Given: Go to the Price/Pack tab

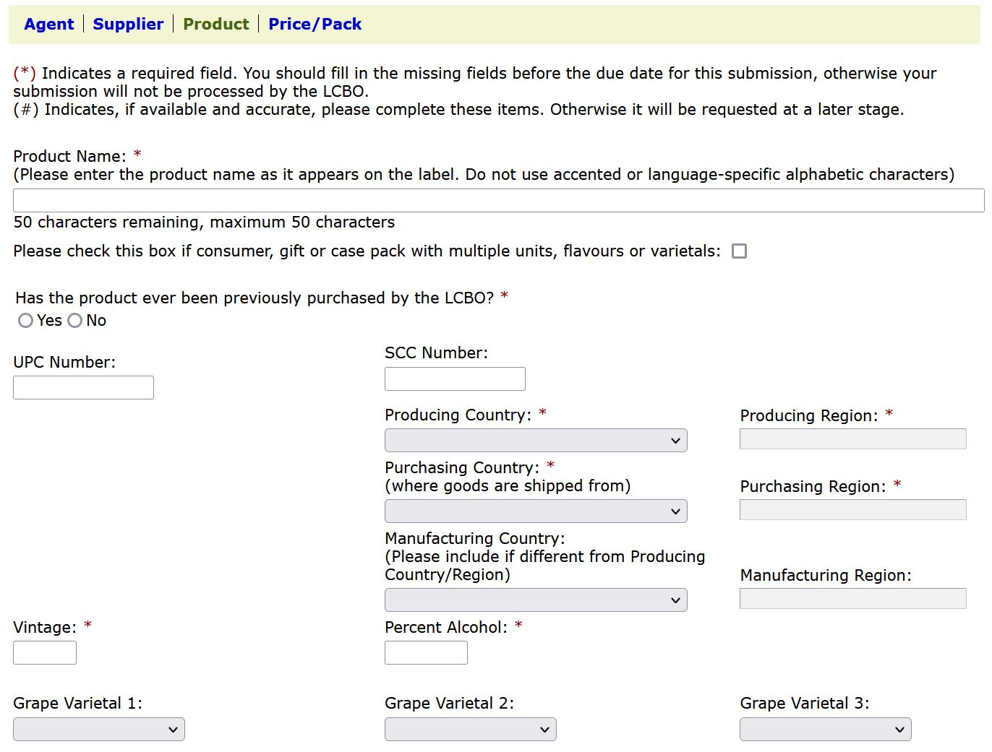Looking at the screenshot, I should pos(315,24).
